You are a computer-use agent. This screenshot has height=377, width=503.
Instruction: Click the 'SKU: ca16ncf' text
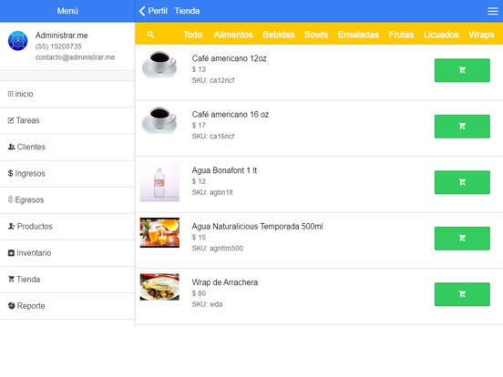click(x=213, y=137)
